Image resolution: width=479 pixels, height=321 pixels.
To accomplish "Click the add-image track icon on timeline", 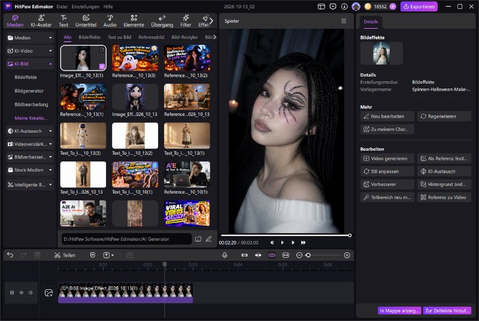I will pos(48,293).
